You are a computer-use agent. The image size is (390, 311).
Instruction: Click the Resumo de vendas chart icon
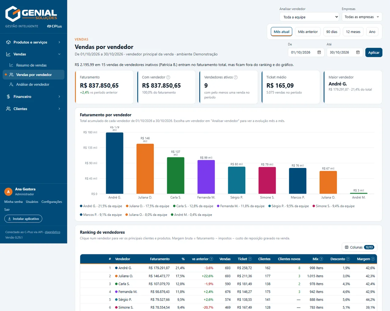pyautogui.click(x=11, y=65)
